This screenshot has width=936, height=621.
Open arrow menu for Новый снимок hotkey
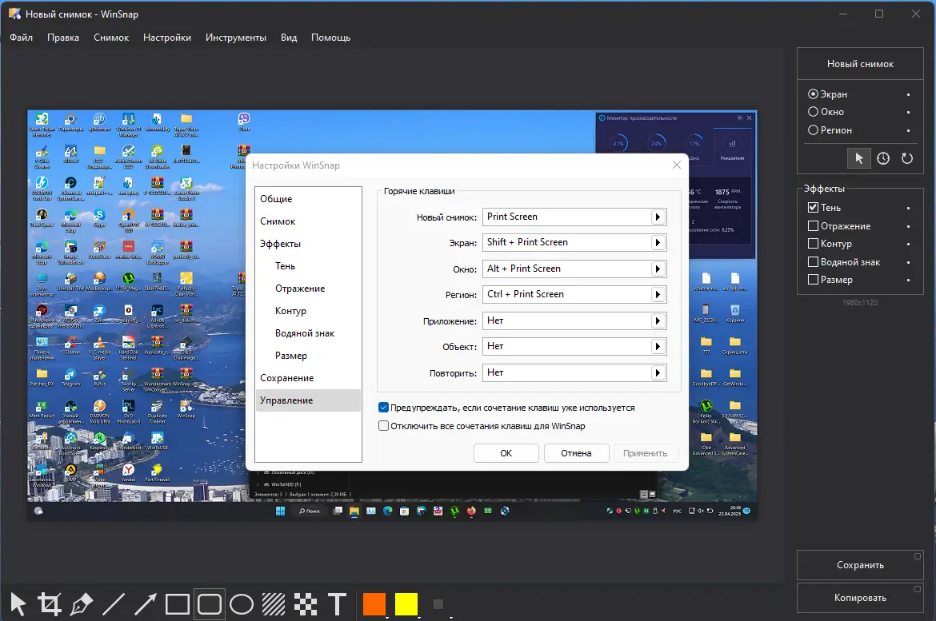point(658,217)
